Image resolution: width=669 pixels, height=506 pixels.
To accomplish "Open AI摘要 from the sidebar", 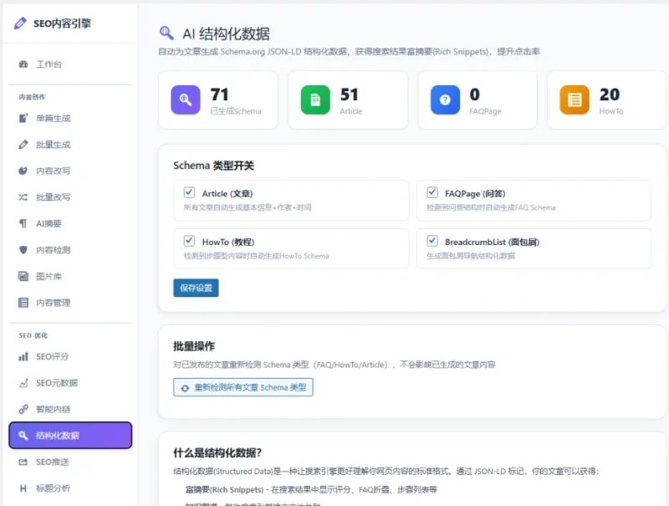I will (x=70, y=223).
